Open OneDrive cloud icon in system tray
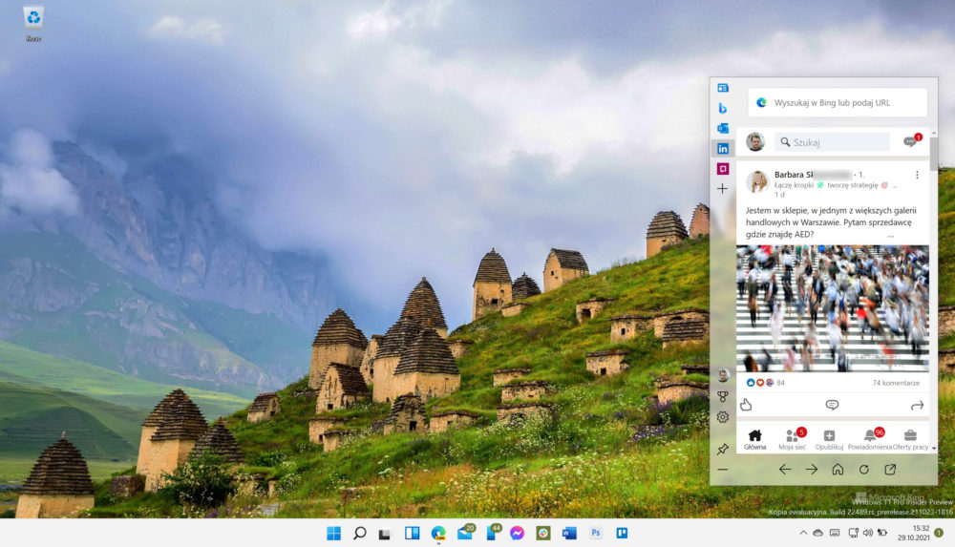This screenshot has width=955, height=547. click(818, 533)
